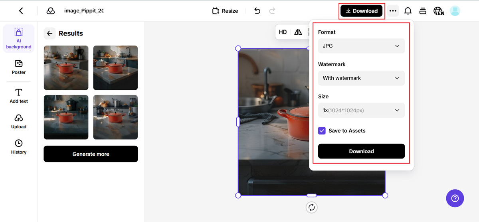Click the rotate handle below the image

click(x=311, y=207)
